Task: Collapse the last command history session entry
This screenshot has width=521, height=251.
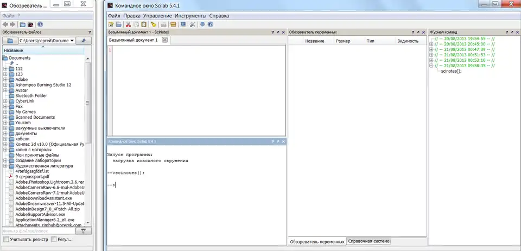Action: pyautogui.click(x=431, y=66)
